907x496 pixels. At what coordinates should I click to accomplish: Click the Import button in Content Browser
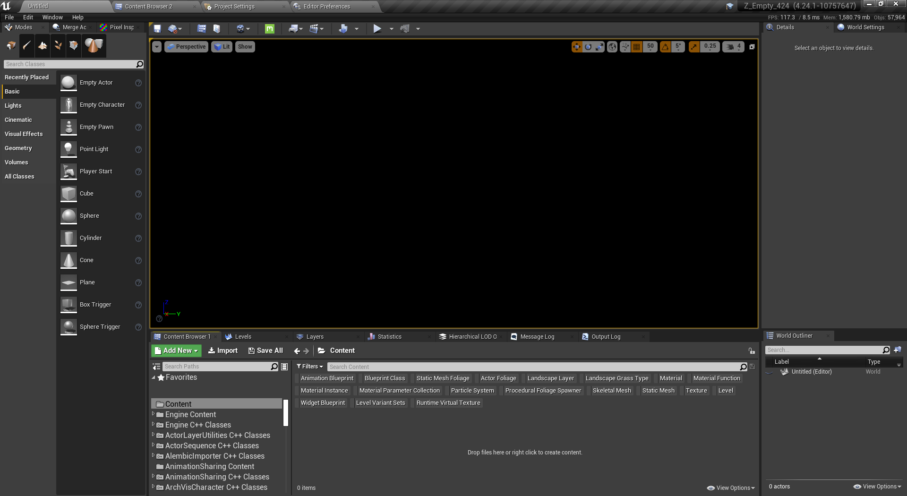click(222, 351)
